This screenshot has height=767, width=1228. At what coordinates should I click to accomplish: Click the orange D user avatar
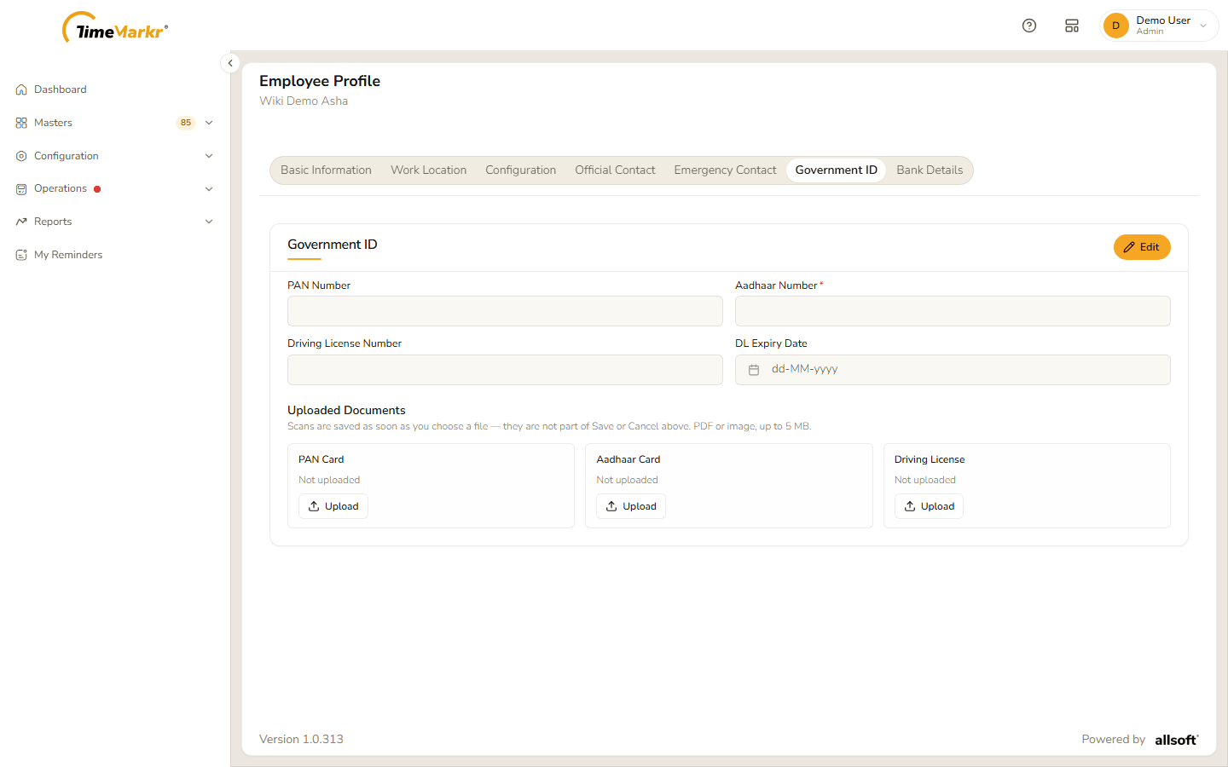[x=1115, y=26]
